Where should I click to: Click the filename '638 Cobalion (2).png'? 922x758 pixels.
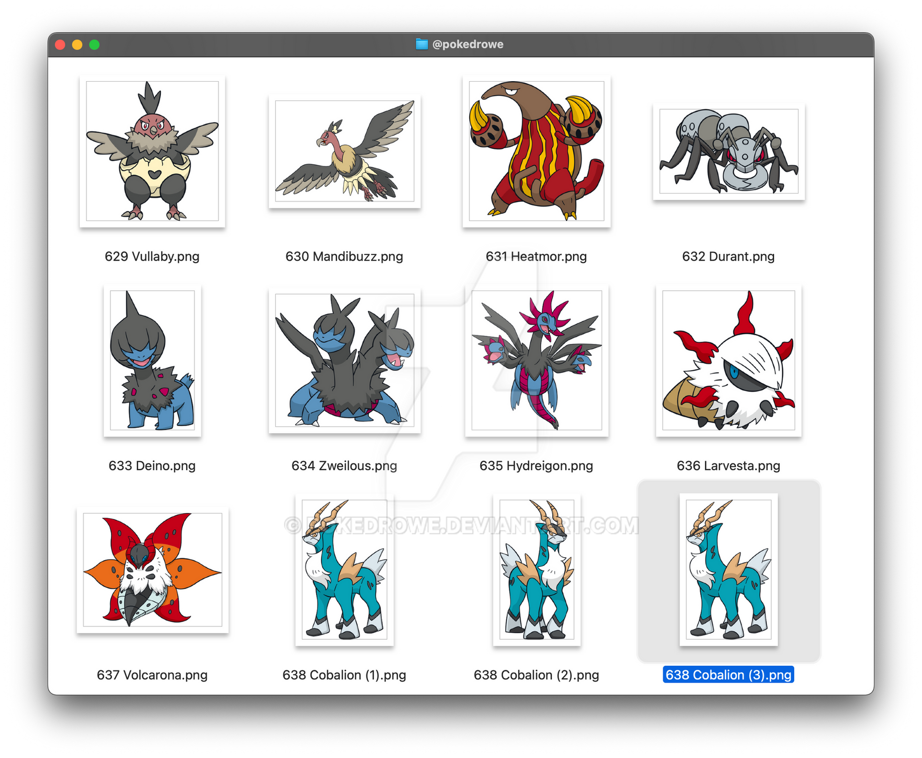click(x=536, y=675)
